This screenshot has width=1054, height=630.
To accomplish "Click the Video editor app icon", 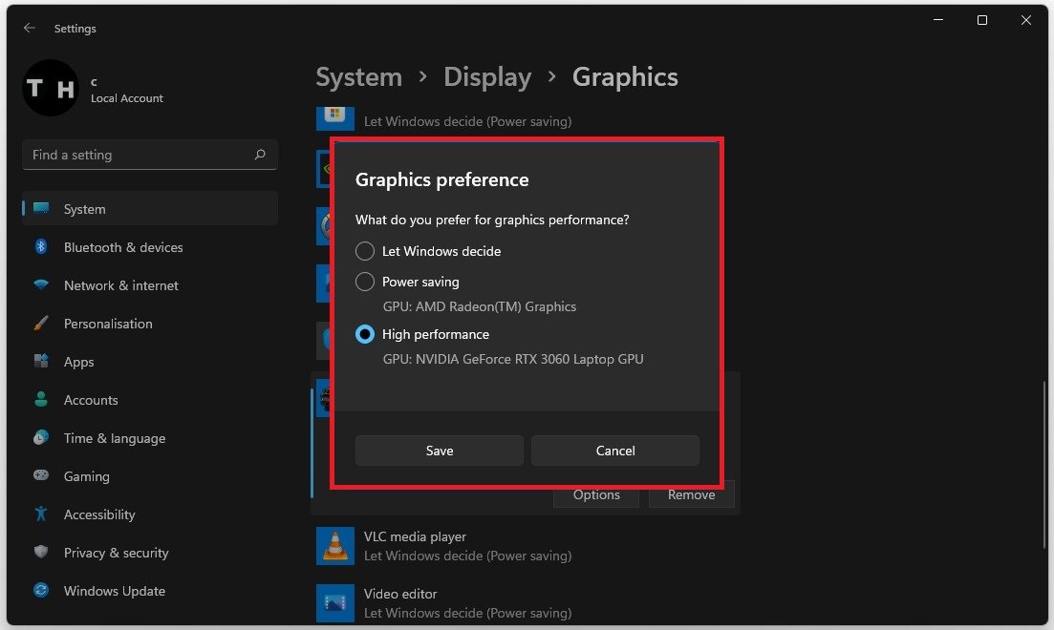I will tap(334, 602).
